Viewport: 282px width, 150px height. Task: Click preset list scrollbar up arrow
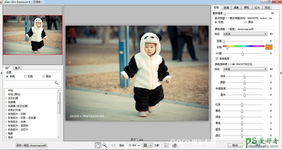click(x=59, y=90)
